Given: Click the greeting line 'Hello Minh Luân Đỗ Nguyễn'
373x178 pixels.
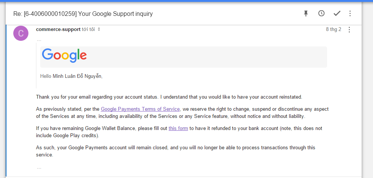Looking at the screenshot, I should [x=71, y=76].
